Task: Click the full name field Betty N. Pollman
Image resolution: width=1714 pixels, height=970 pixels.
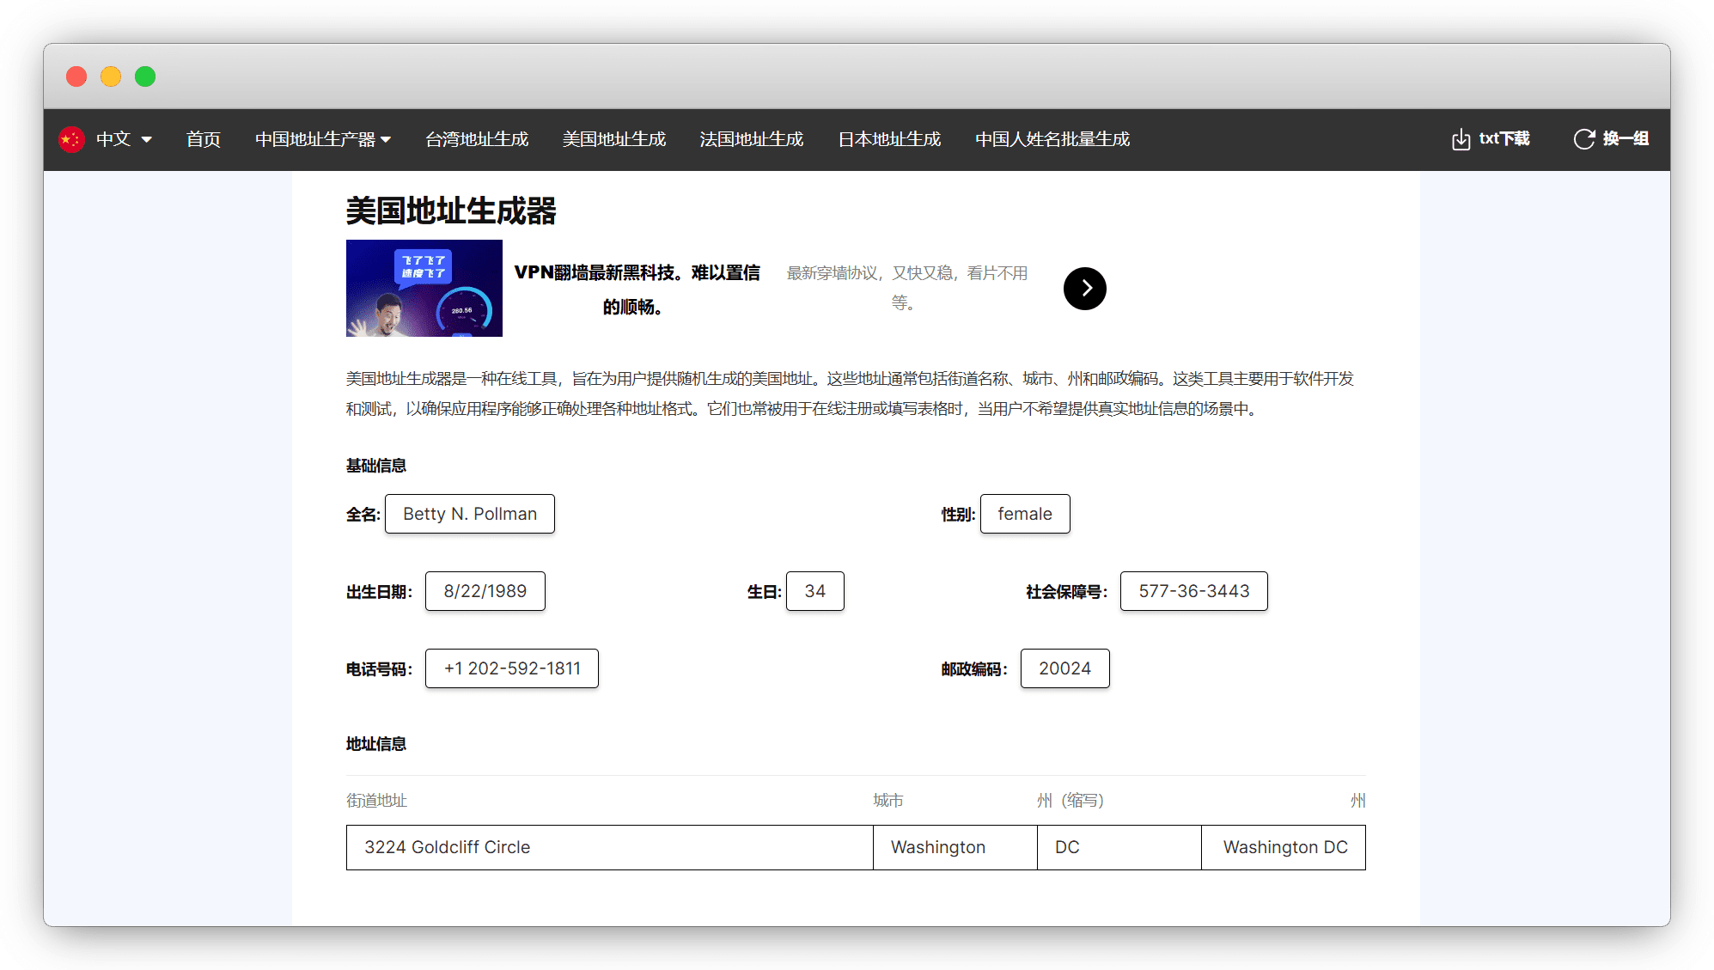Action: point(470,514)
